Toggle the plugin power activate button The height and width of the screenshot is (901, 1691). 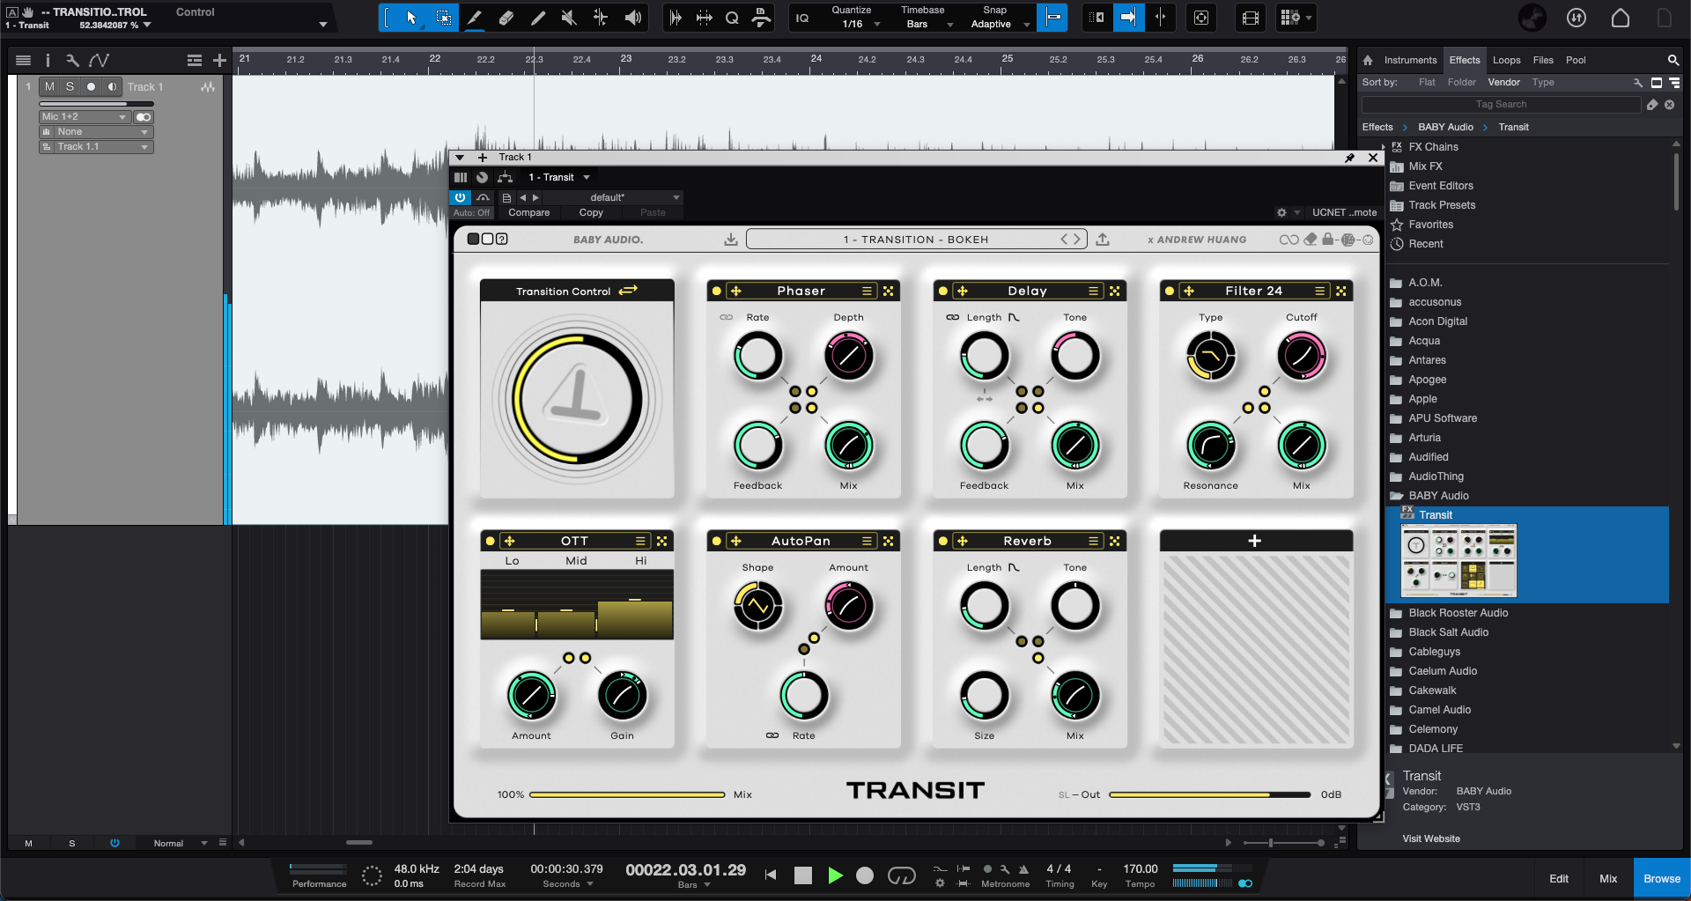click(x=460, y=197)
